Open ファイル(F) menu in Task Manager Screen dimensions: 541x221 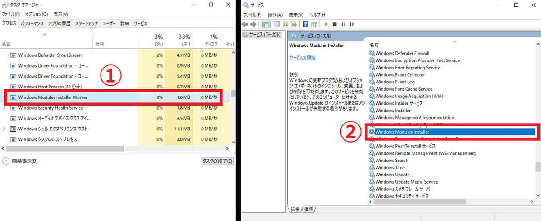(11, 14)
